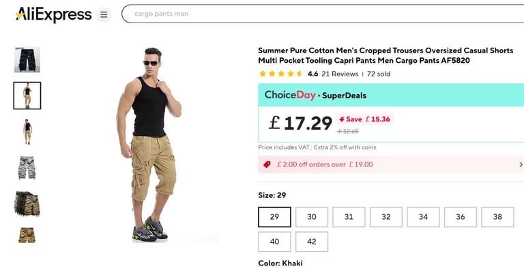Choose size 32 option
The height and width of the screenshot is (271, 524).
tap(386, 217)
